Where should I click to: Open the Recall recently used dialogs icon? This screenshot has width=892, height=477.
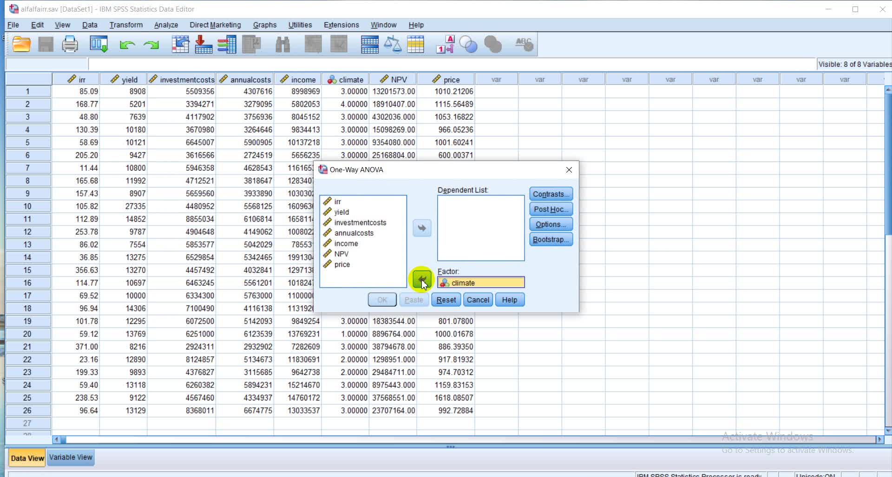[x=98, y=45]
